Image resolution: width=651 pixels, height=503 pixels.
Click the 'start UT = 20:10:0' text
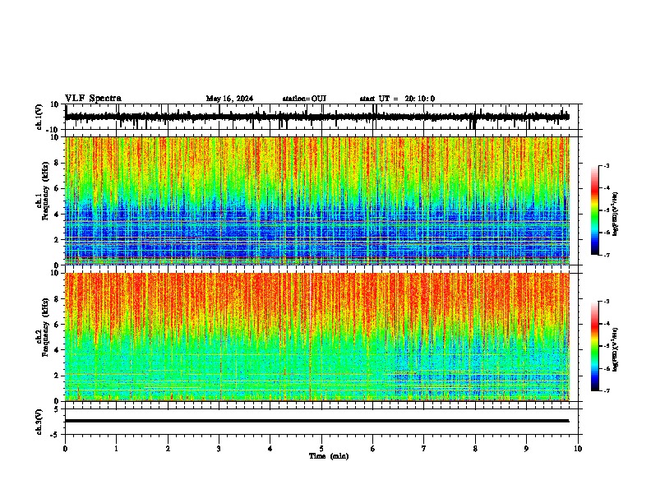point(397,99)
